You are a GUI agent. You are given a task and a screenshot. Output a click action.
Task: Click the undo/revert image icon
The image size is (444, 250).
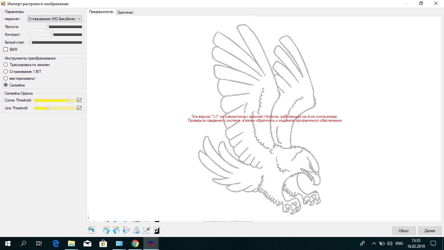pos(91,230)
